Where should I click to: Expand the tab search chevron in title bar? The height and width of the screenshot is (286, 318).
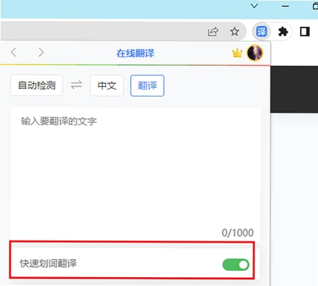255,6
